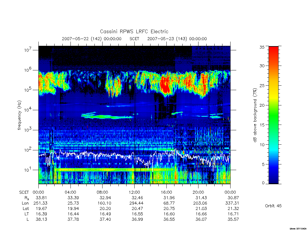Click the L value '36.99'
Image resolution: width=307 pixels, height=230 pixels.
point(137,219)
